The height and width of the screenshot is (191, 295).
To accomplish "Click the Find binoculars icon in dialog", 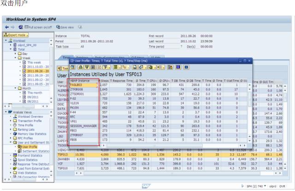I will click(93, 67).
